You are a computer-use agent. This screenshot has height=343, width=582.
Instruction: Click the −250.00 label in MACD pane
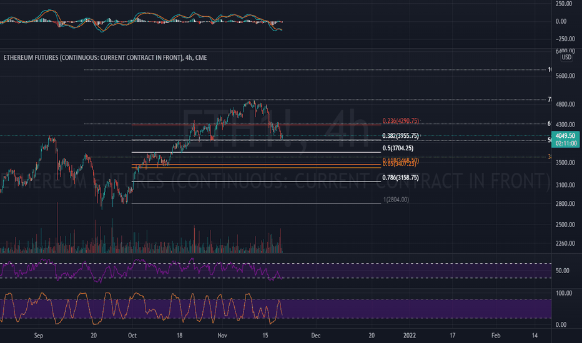(x=565, y=39)
